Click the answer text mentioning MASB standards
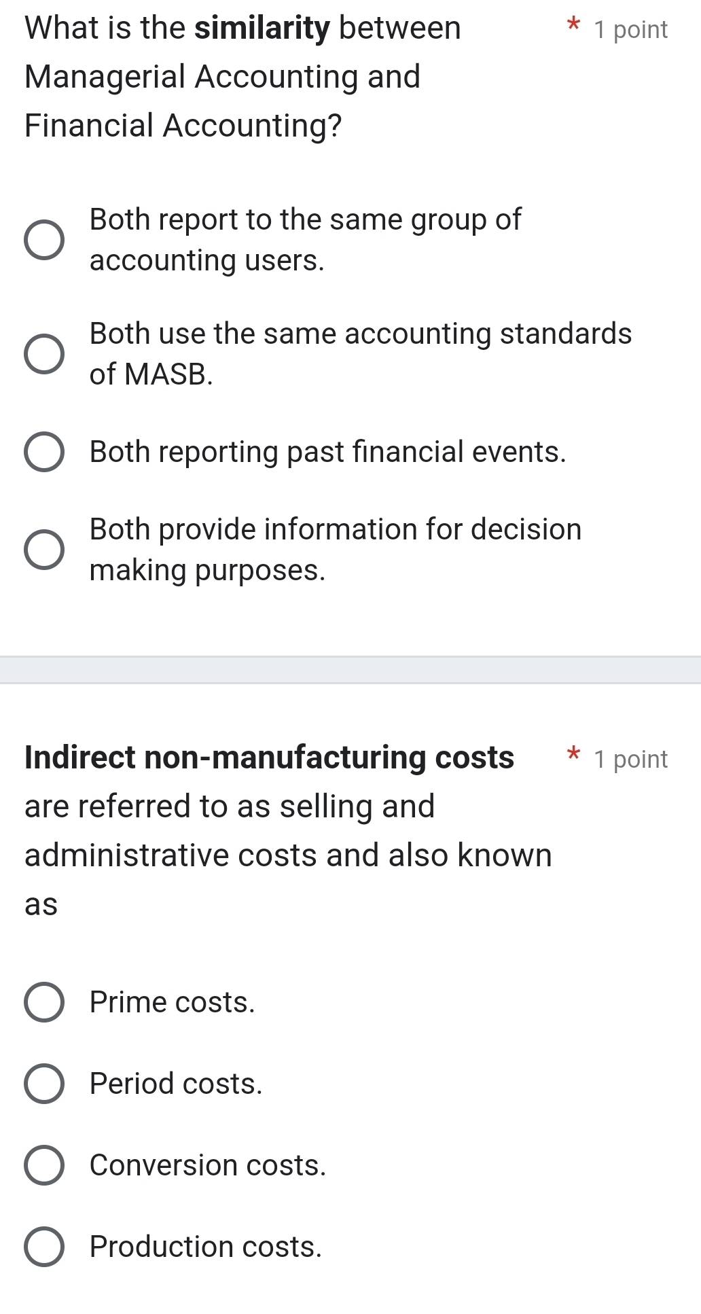This screenshot has height=1314, width=701. (x=360, y=353)
